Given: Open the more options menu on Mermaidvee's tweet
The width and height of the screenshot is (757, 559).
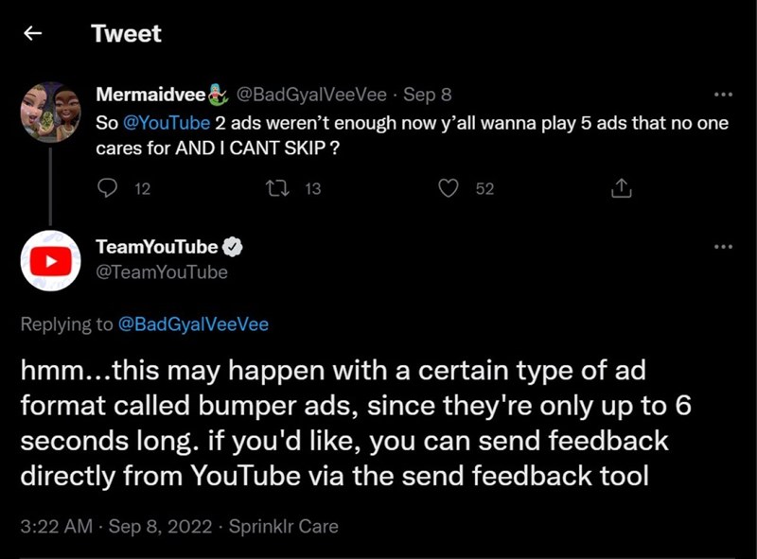Looking at the screenshot, I should pos(723,95).
